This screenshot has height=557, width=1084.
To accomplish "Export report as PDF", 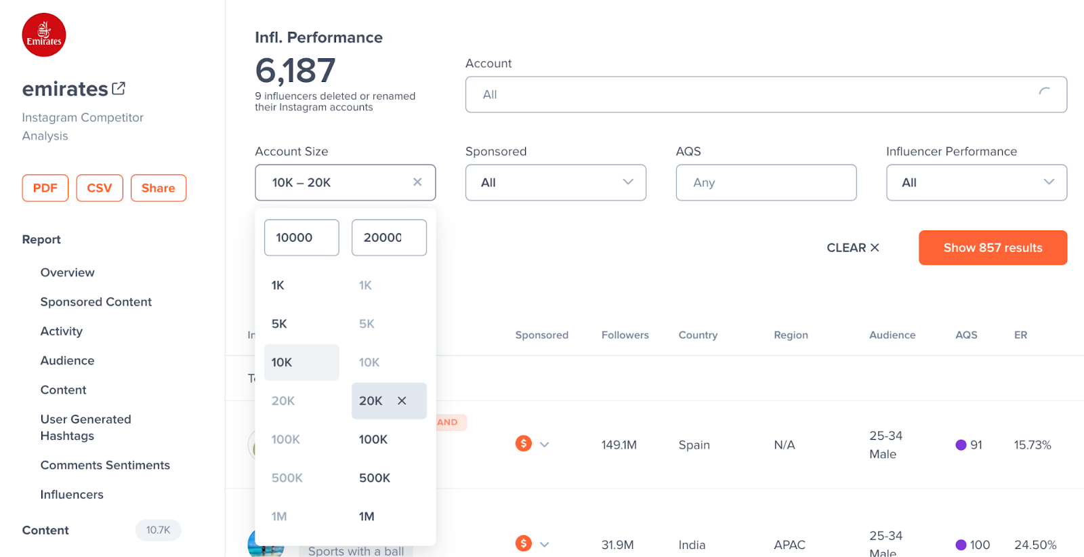I will point(45,188).
